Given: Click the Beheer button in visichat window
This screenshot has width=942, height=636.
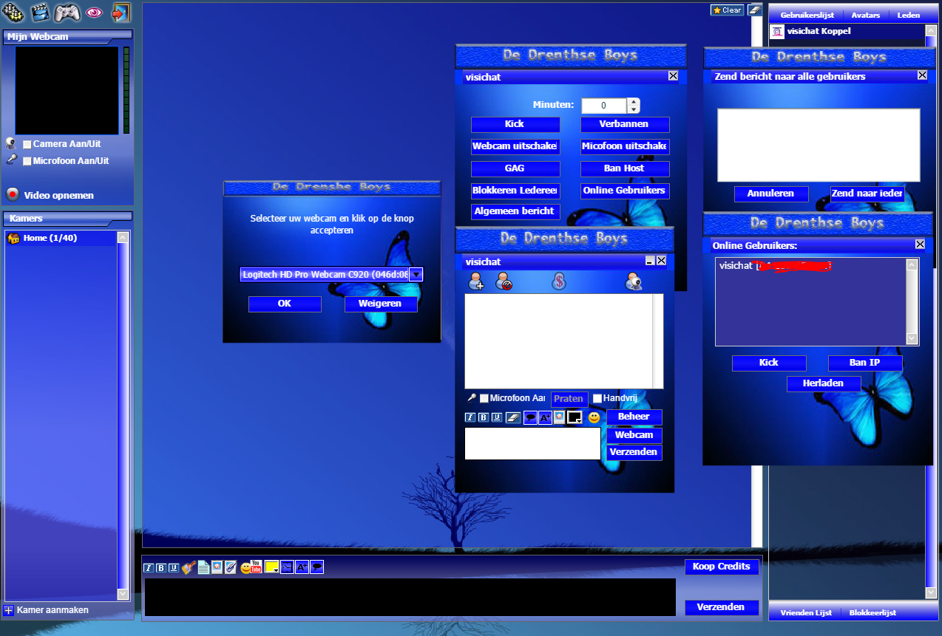Looking at the screenshot, I should click(634, 417).
